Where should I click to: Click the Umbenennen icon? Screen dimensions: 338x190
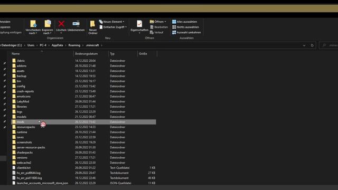coord(76,24)
